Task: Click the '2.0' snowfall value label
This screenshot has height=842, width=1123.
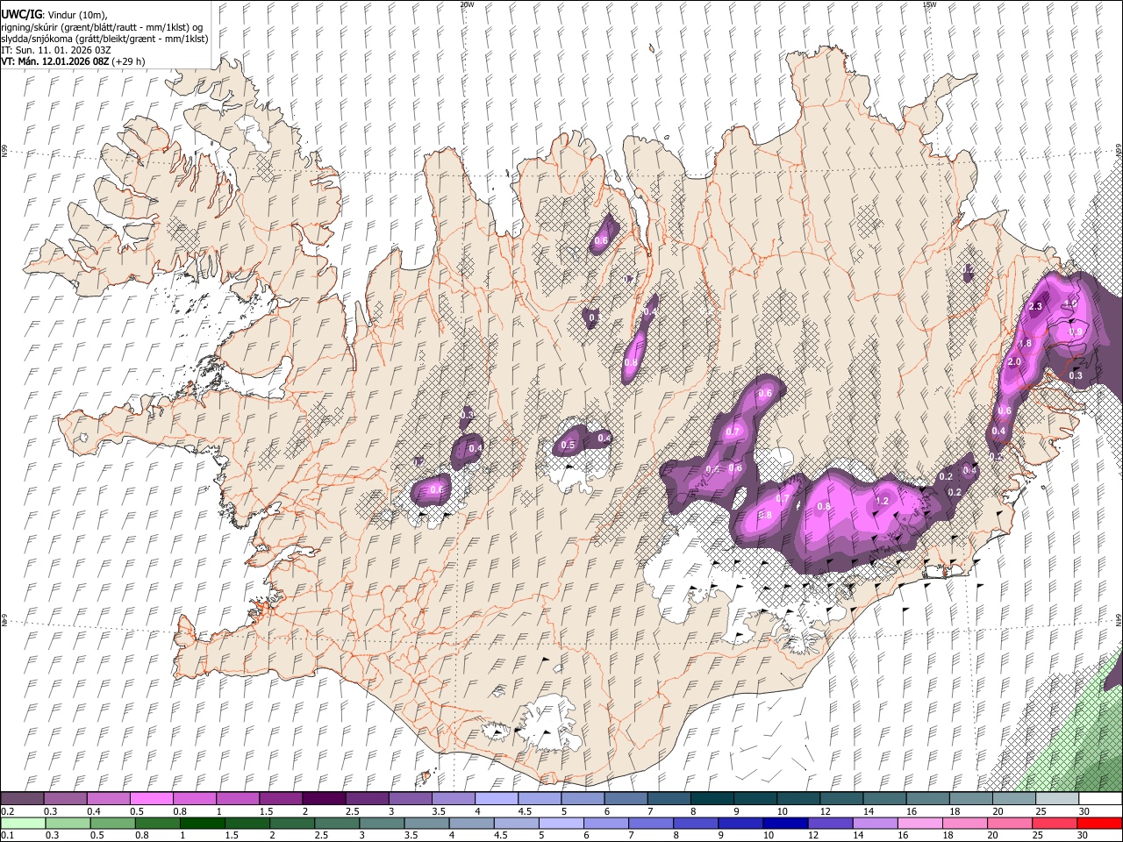Action: pyautogui.click(x=1015, y=362)
